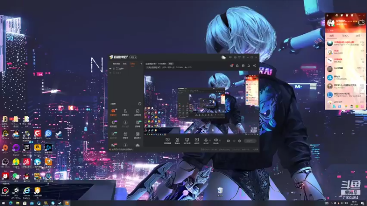367x206 pixels.
Task: Select the Origin desktop shortcut
Action: [5, 149]
